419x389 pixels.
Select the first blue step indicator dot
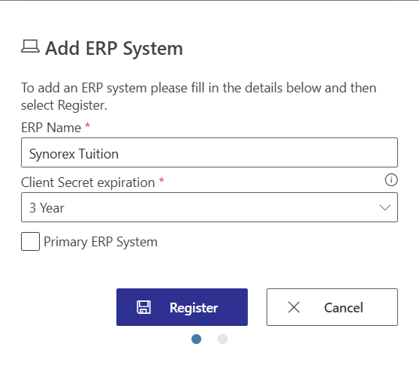[x=197, y=339]
